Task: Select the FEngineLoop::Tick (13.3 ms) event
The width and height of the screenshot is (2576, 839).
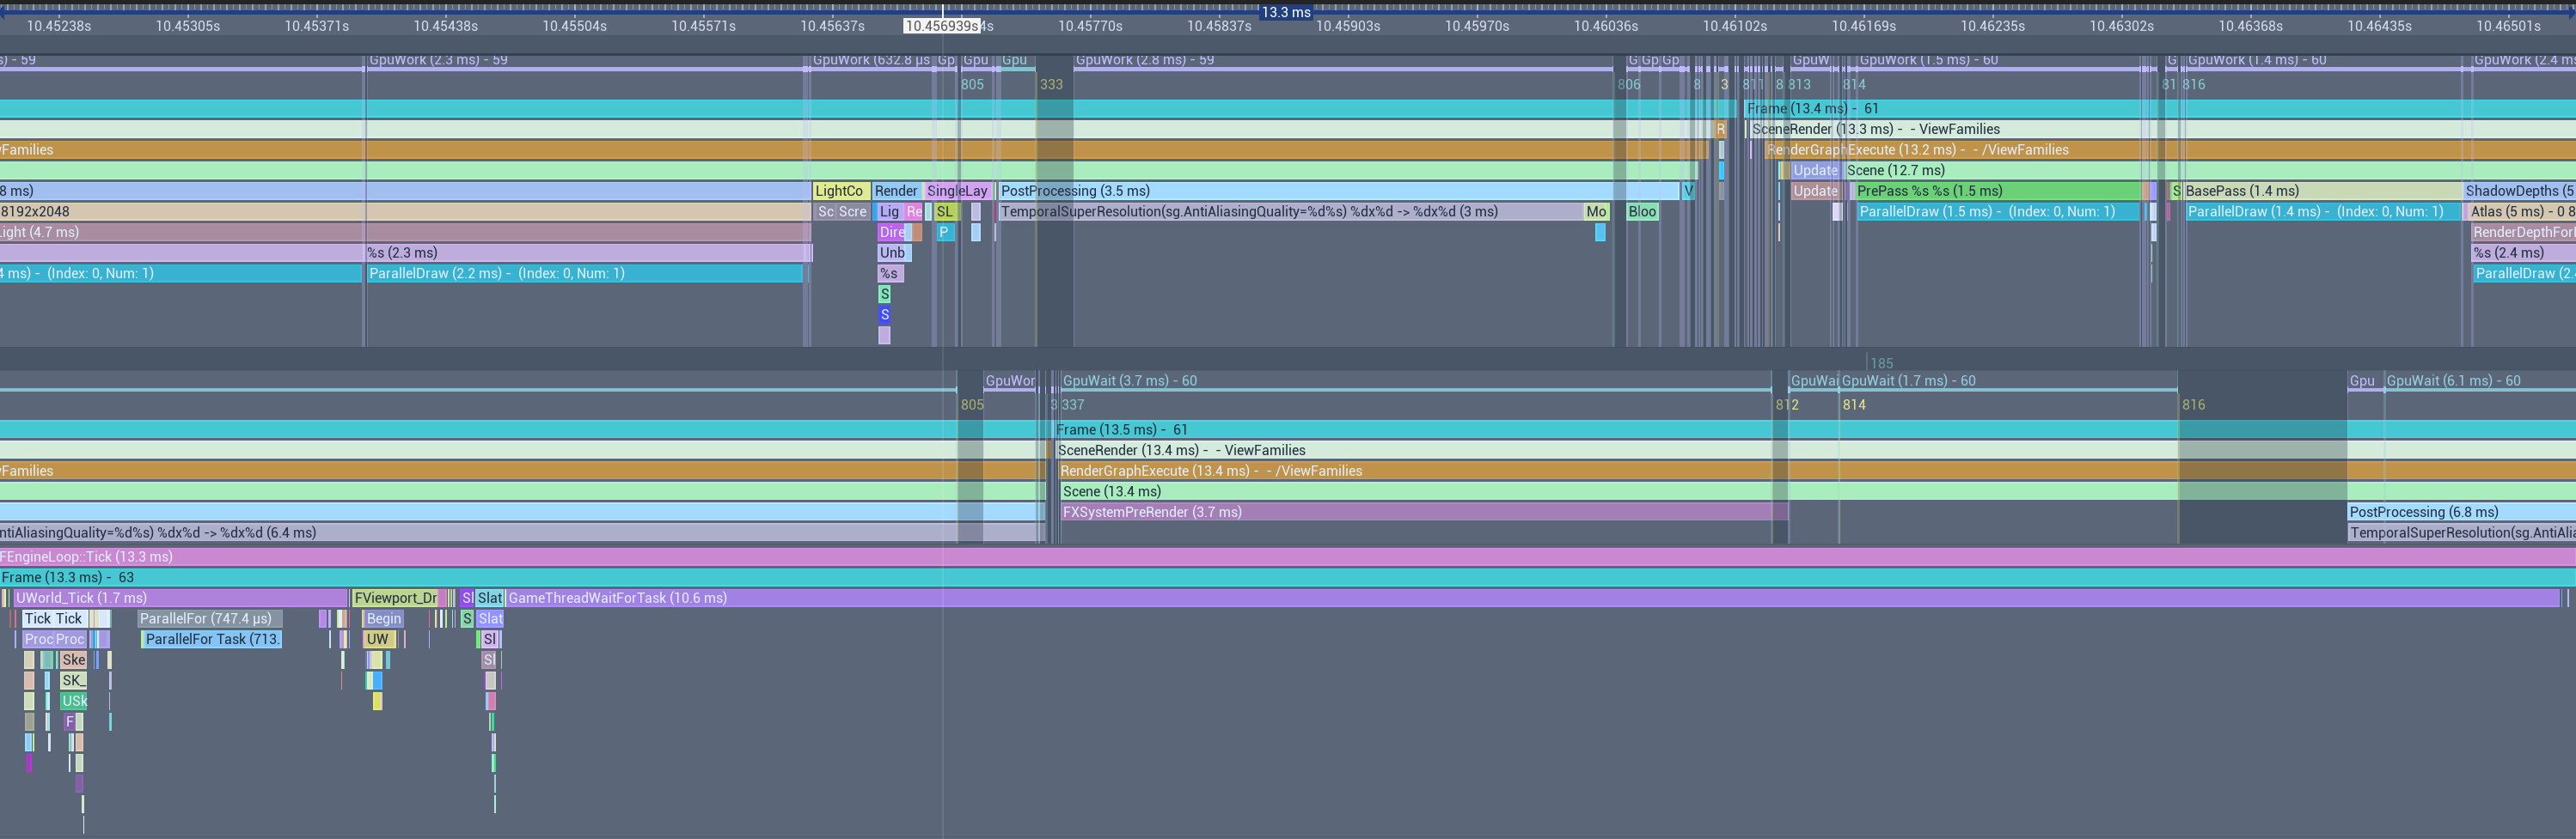Action: (600, 556)
